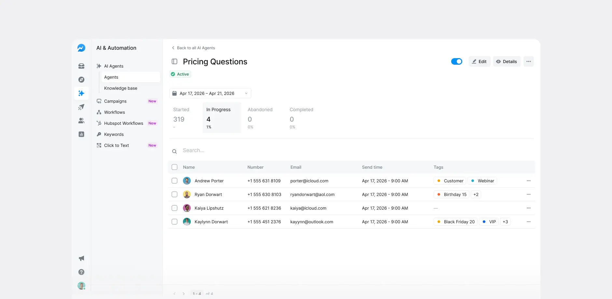Image resolution: width=612 pixels, height=299 pixels.
Task: Click email kaiya@icloud.com
Action: pos(308,208)
